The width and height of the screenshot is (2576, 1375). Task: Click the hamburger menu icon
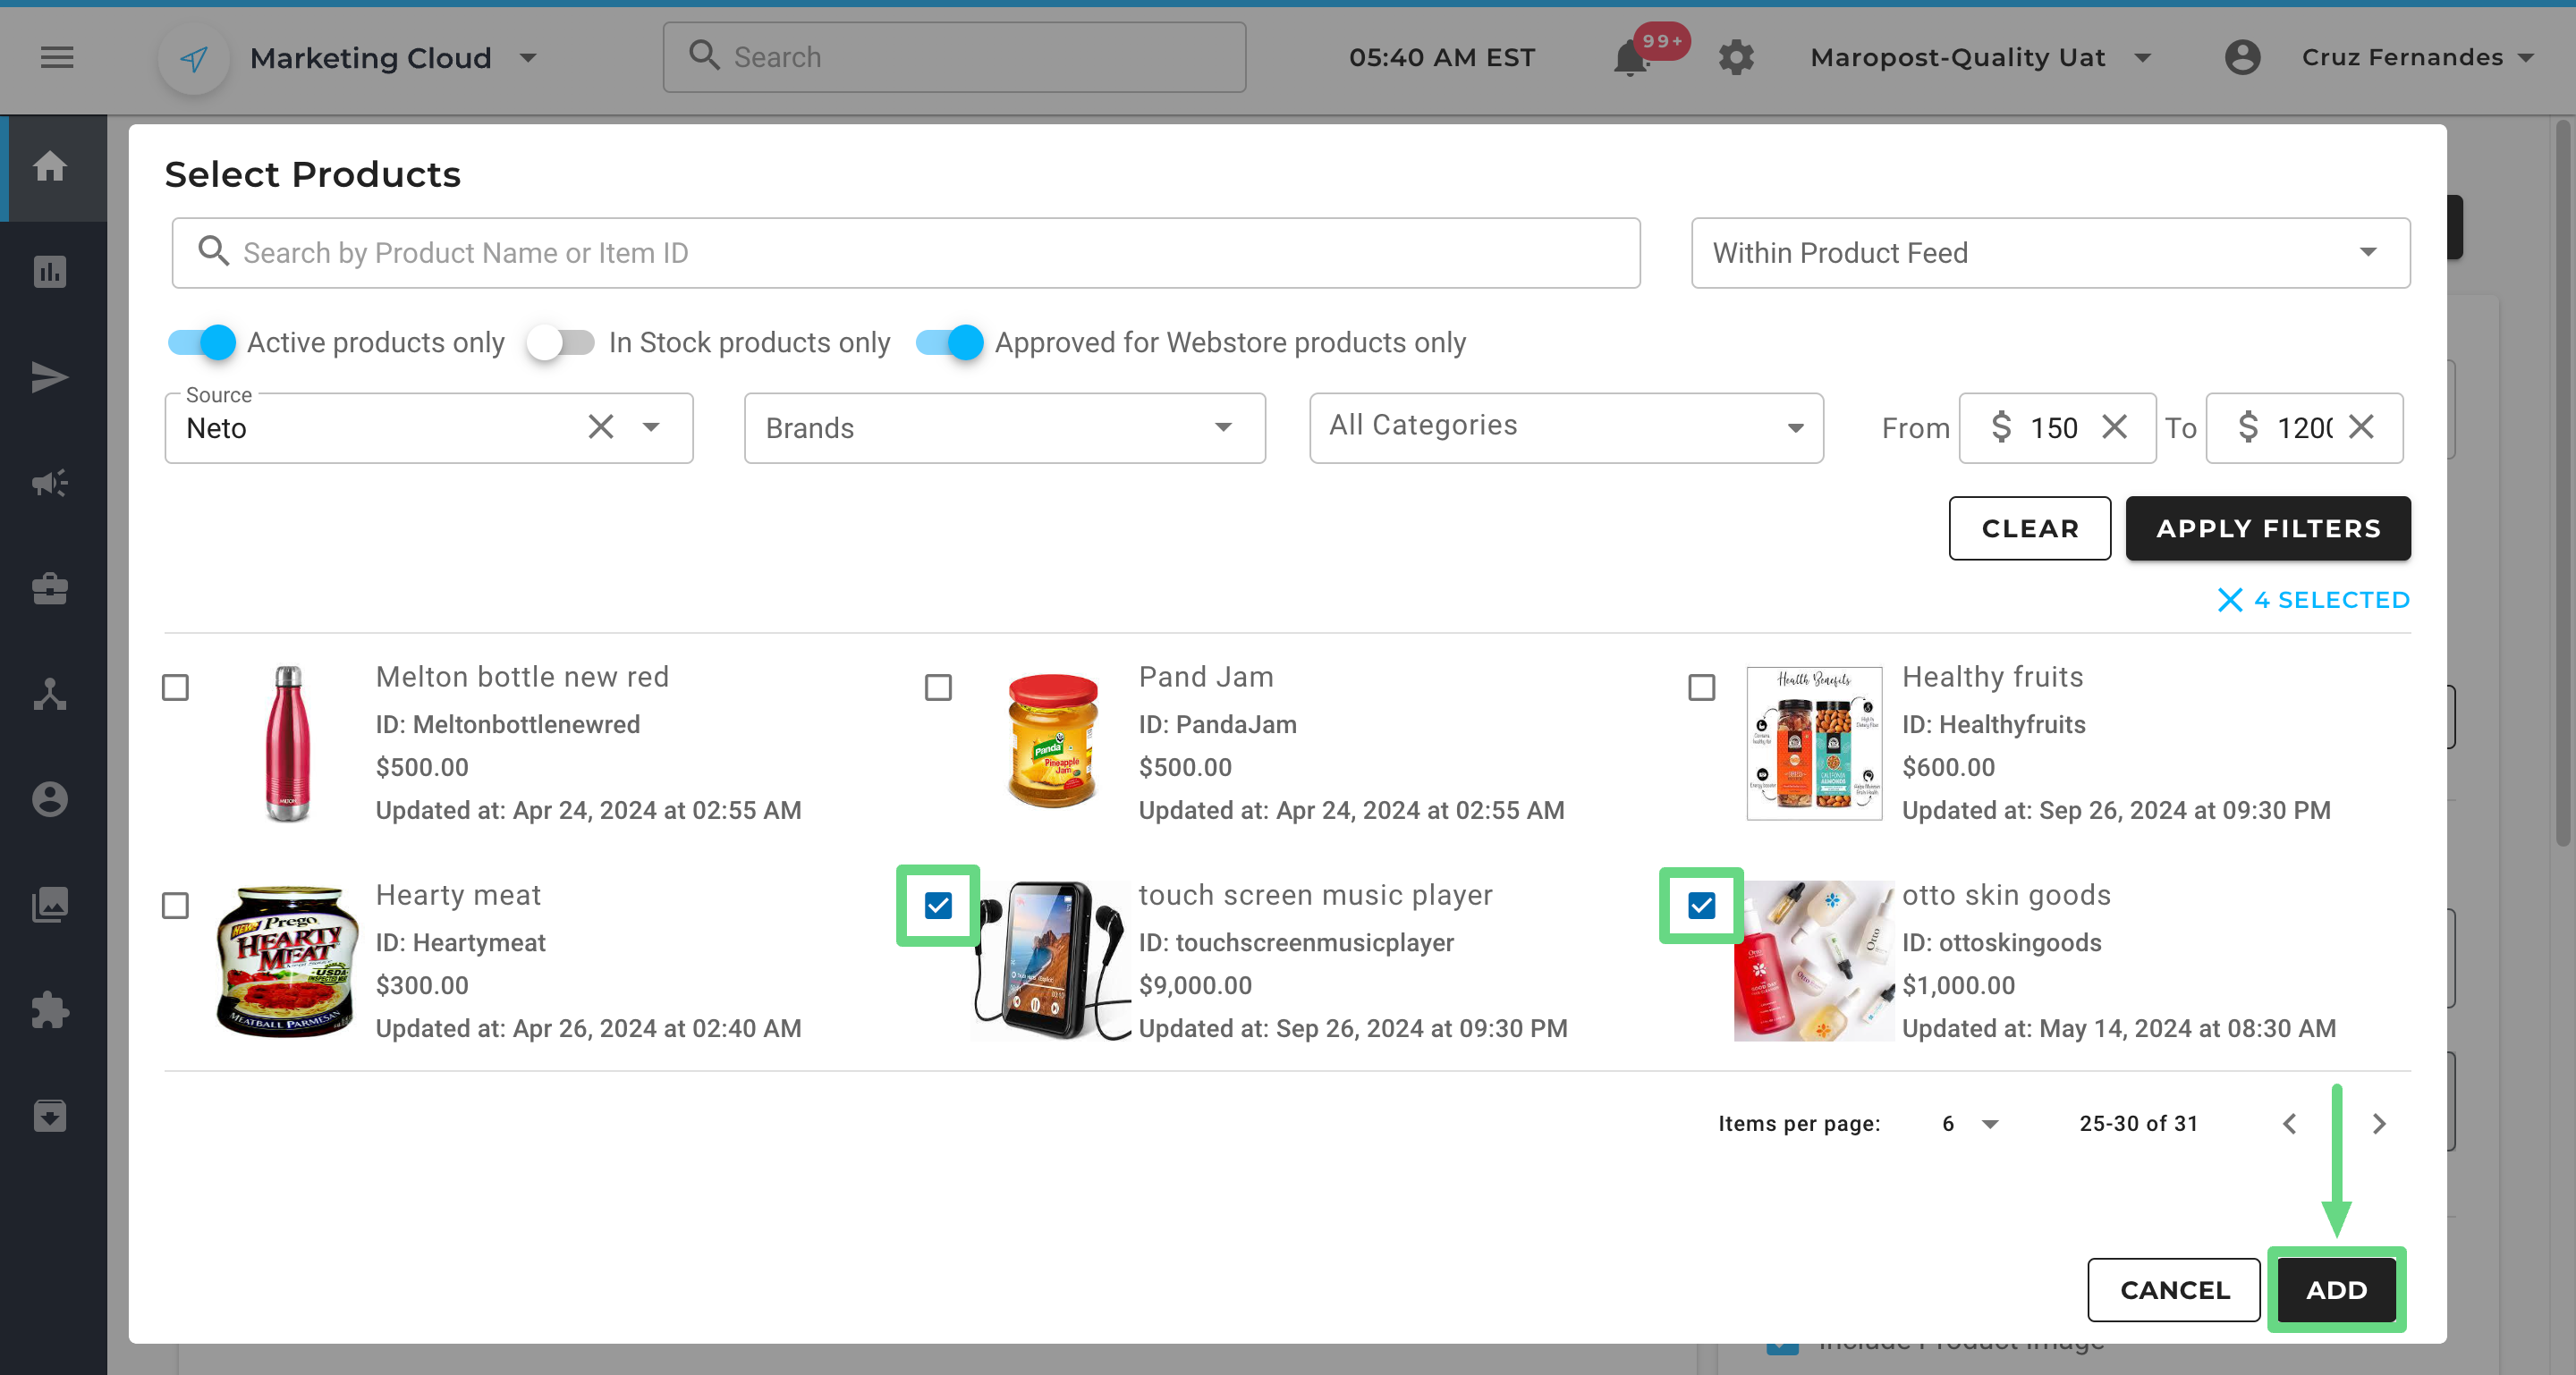tap(57, 58)
